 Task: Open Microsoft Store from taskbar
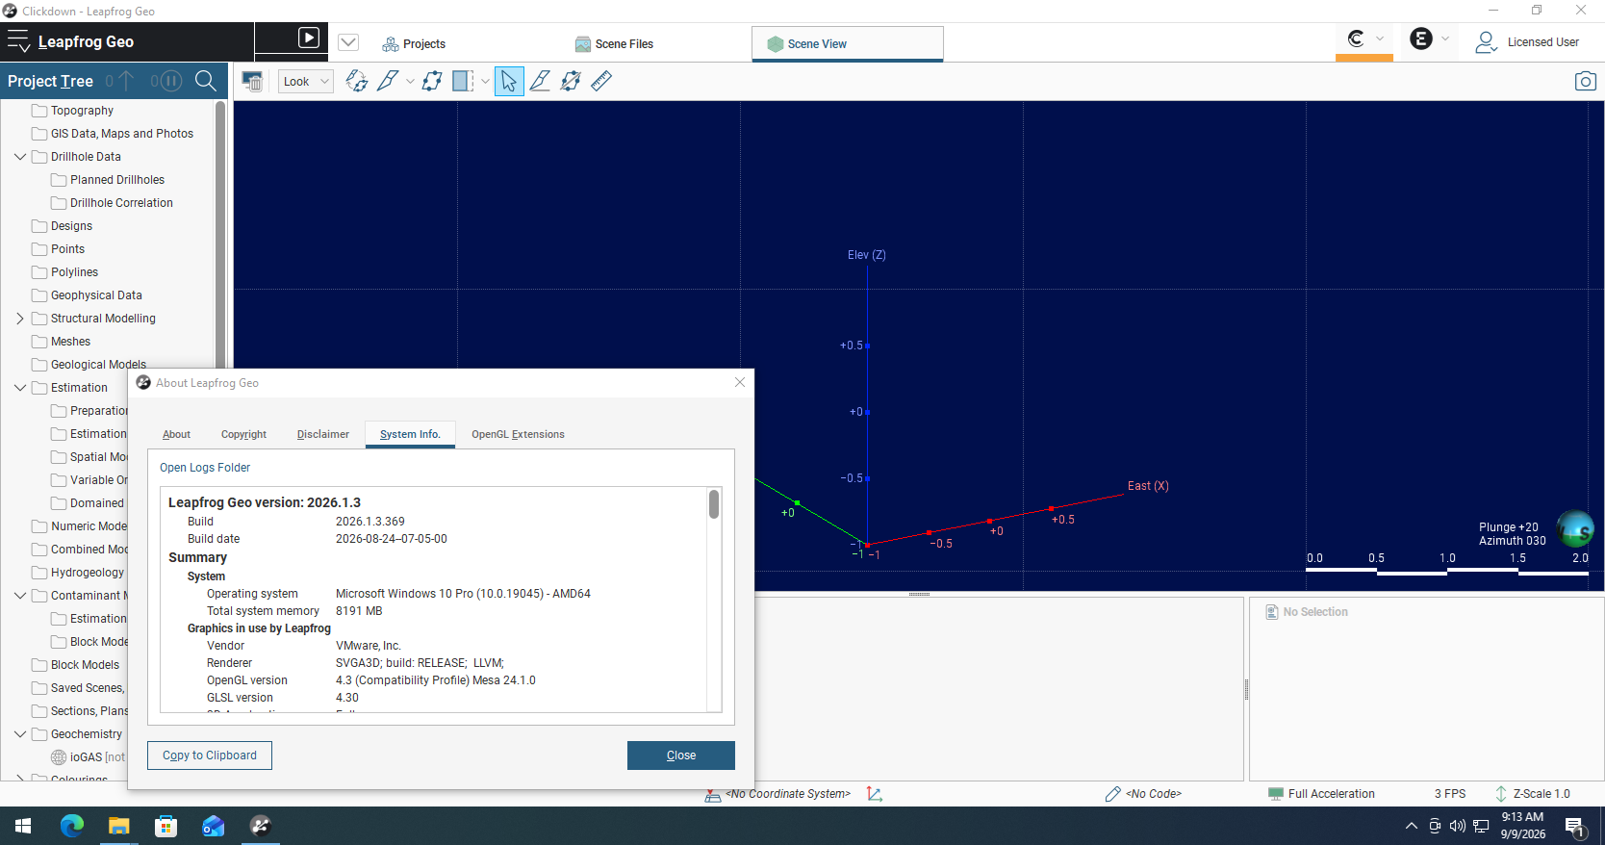(x=166, y=826)
